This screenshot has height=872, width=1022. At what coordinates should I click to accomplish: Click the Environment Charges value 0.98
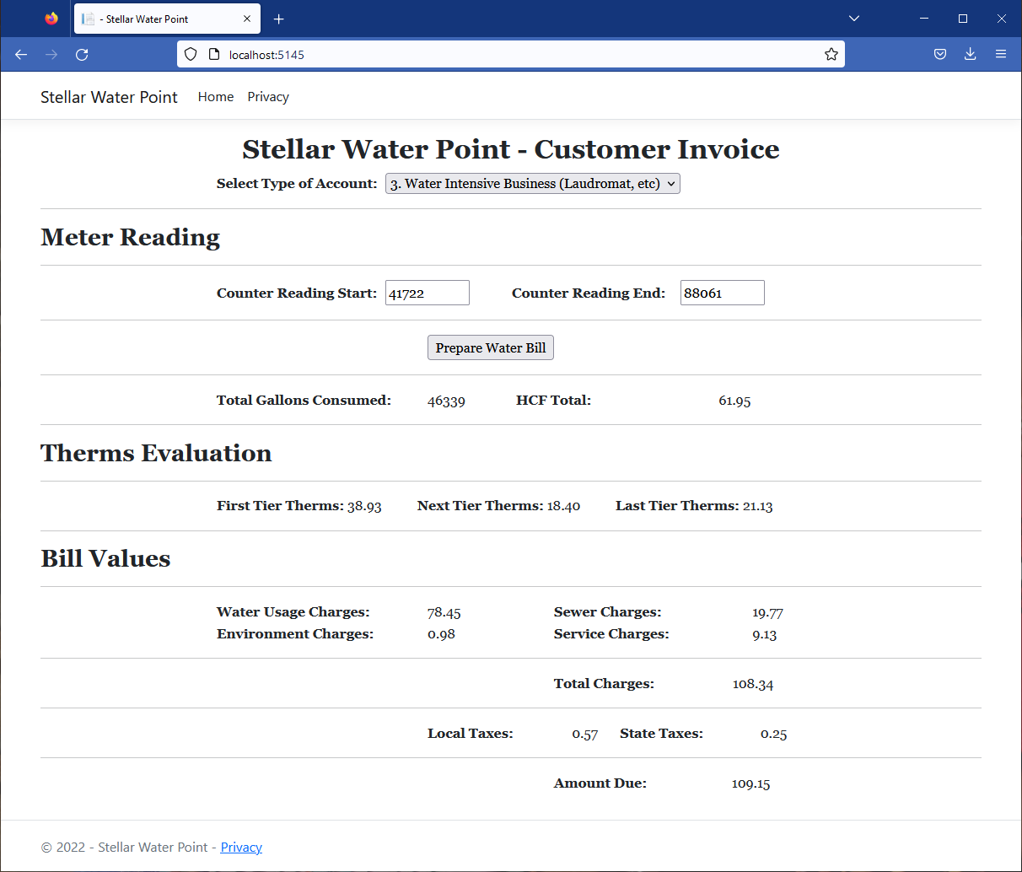441,634
